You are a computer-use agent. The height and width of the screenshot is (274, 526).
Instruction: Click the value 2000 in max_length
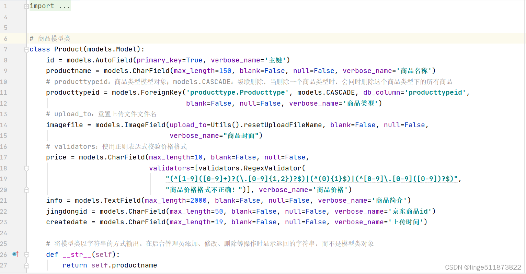[x=198, y=200]
